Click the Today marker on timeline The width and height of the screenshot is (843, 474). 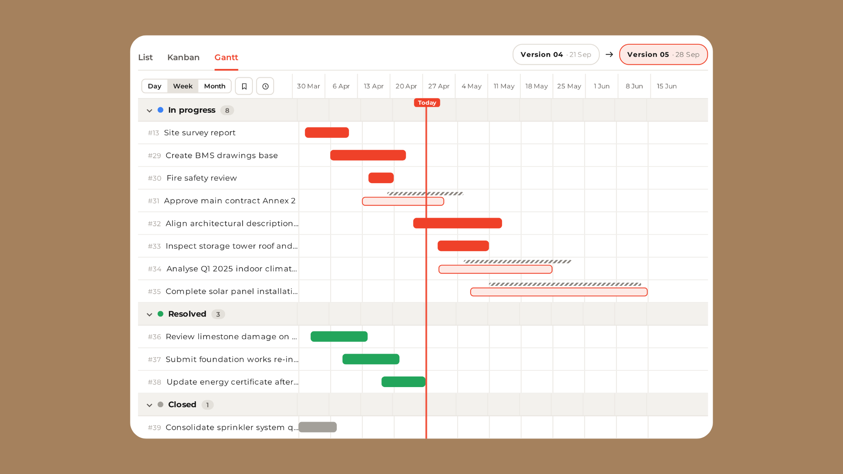pos(427,103)
